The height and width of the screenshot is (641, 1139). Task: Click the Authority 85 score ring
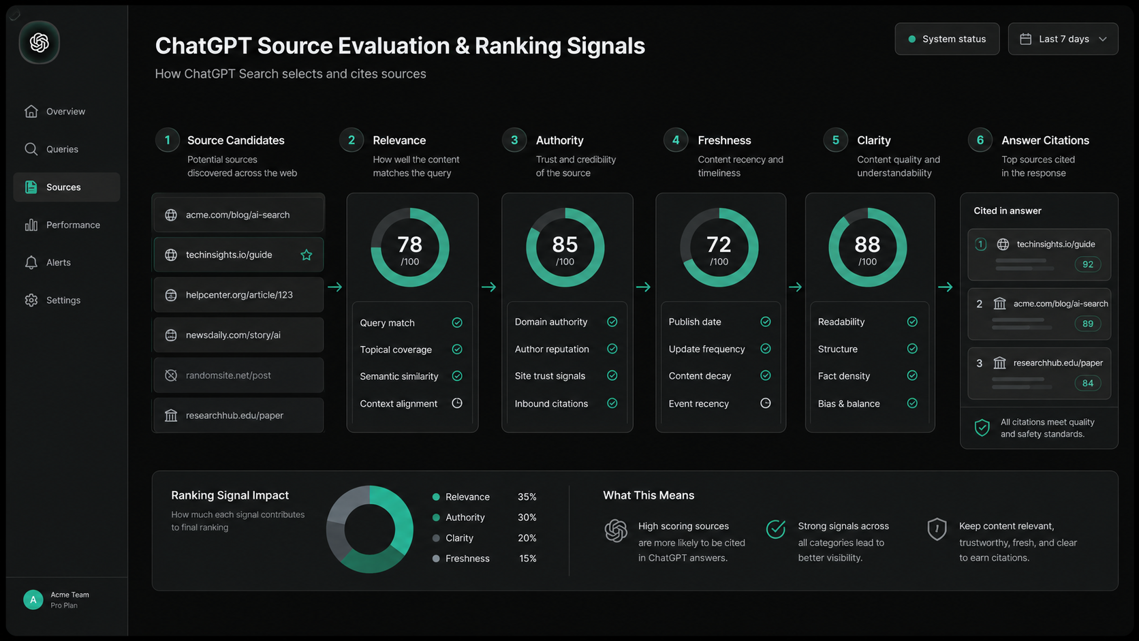pos(565,247)
